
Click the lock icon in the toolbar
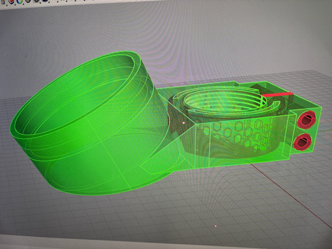[3, 2]
